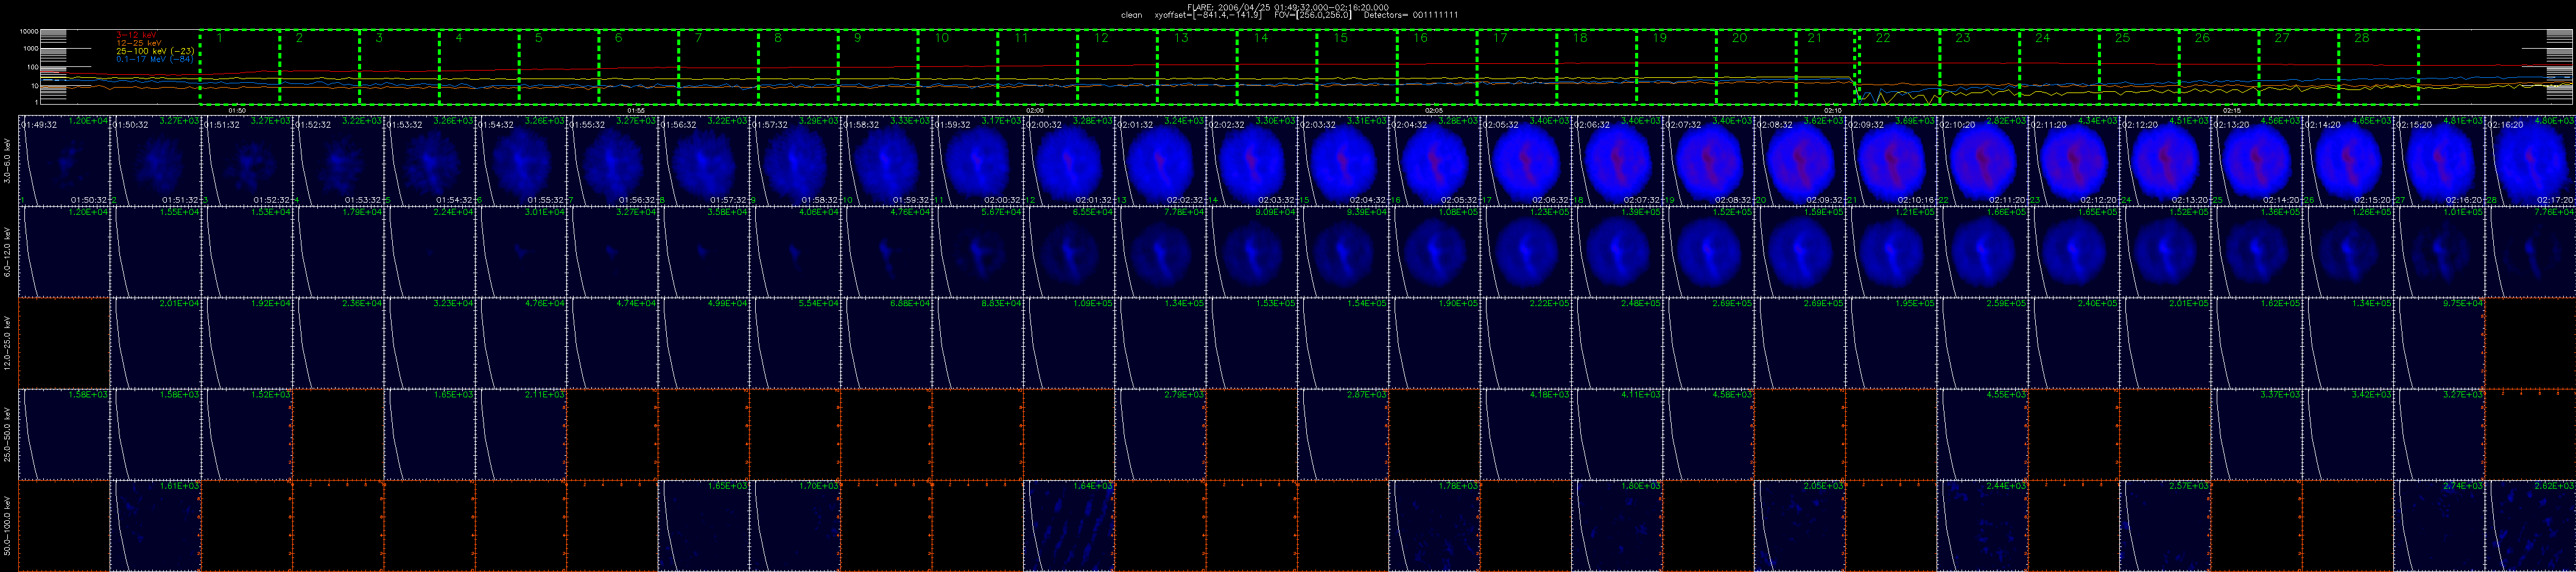
Task: Open 3.0-6.0 keV image starting 01:54:32
Action: pyautogui.click(x=521, y=161)
